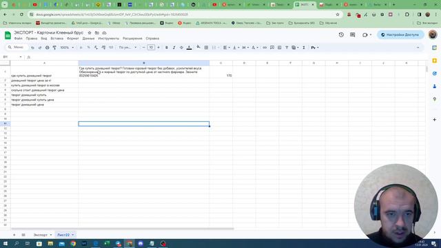Open text rotation dropdown
Screen dimensions: 441x248
254,48
